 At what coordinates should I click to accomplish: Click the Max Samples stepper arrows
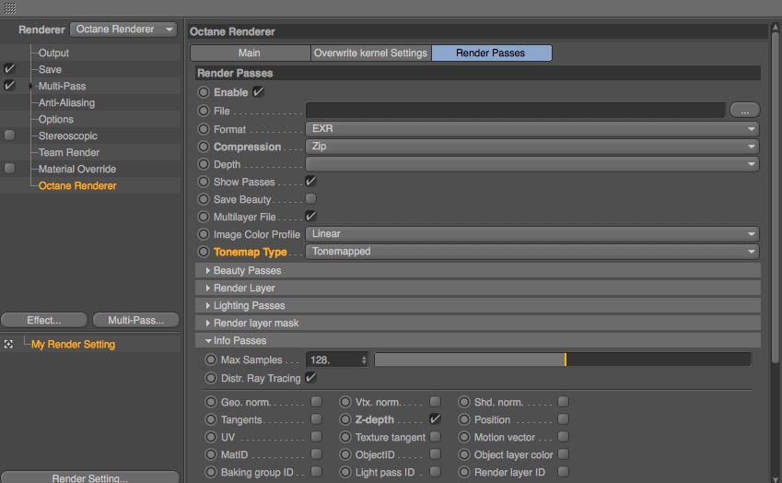(364, 359)
